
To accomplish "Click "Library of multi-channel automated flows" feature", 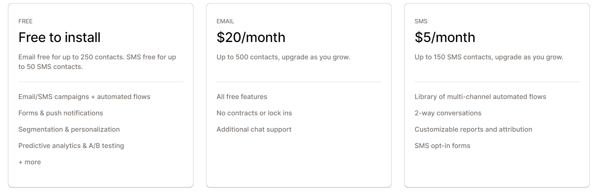I will click(480, 97).
